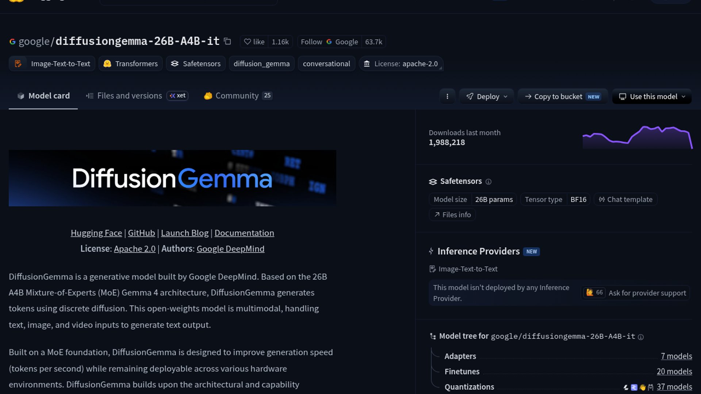
Task: Copy model name with the copy icon
Action: 227,41
